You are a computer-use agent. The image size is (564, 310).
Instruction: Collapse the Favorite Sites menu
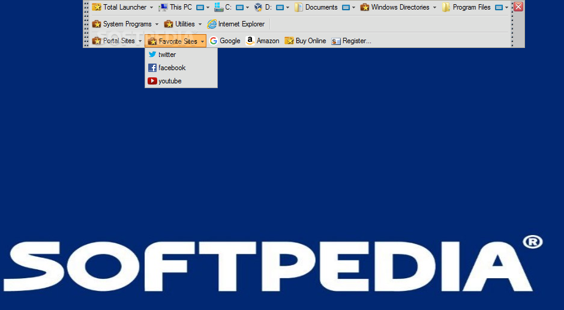click(176, 41)
